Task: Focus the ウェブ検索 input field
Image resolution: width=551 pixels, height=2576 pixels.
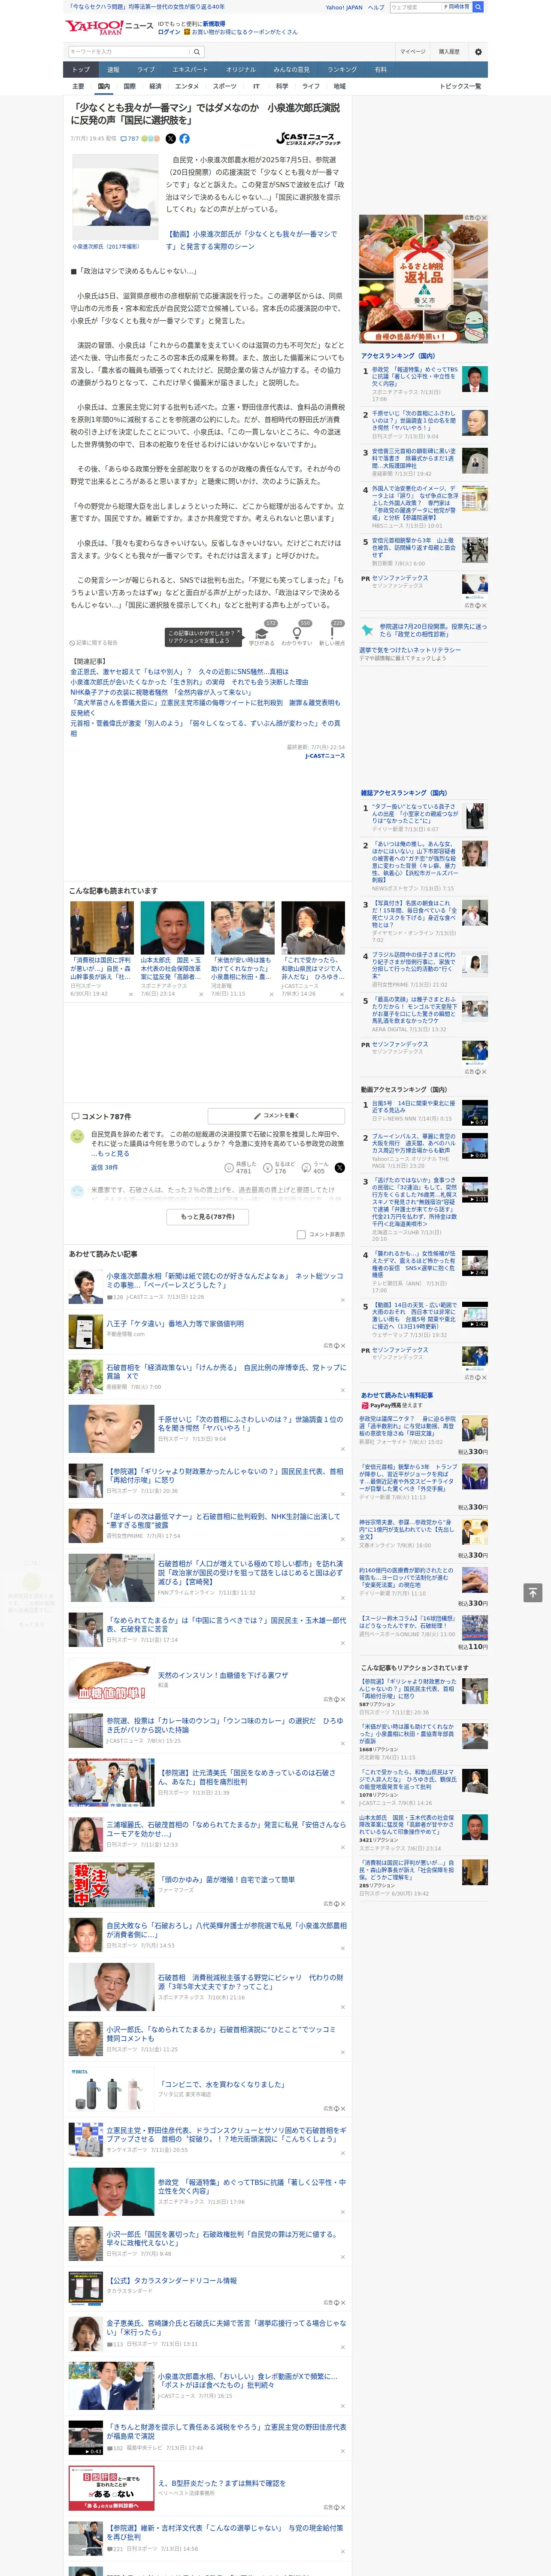Action: (416, 7)
